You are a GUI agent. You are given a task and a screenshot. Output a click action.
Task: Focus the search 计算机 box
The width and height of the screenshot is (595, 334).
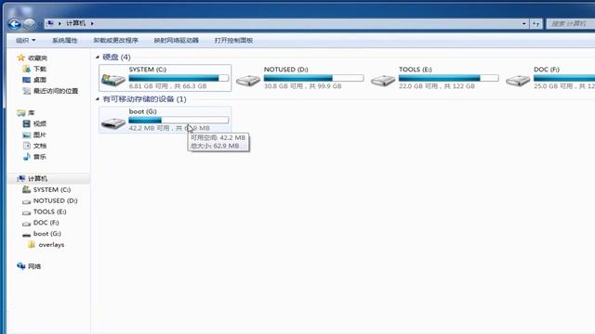tap(570, 24)
